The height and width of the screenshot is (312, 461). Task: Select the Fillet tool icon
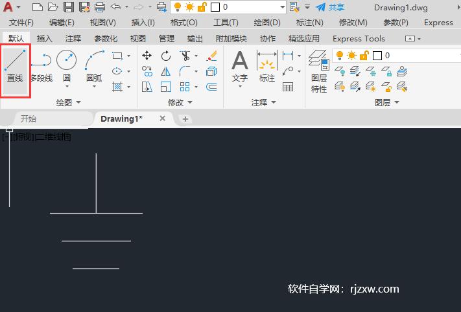pos(185,71)
